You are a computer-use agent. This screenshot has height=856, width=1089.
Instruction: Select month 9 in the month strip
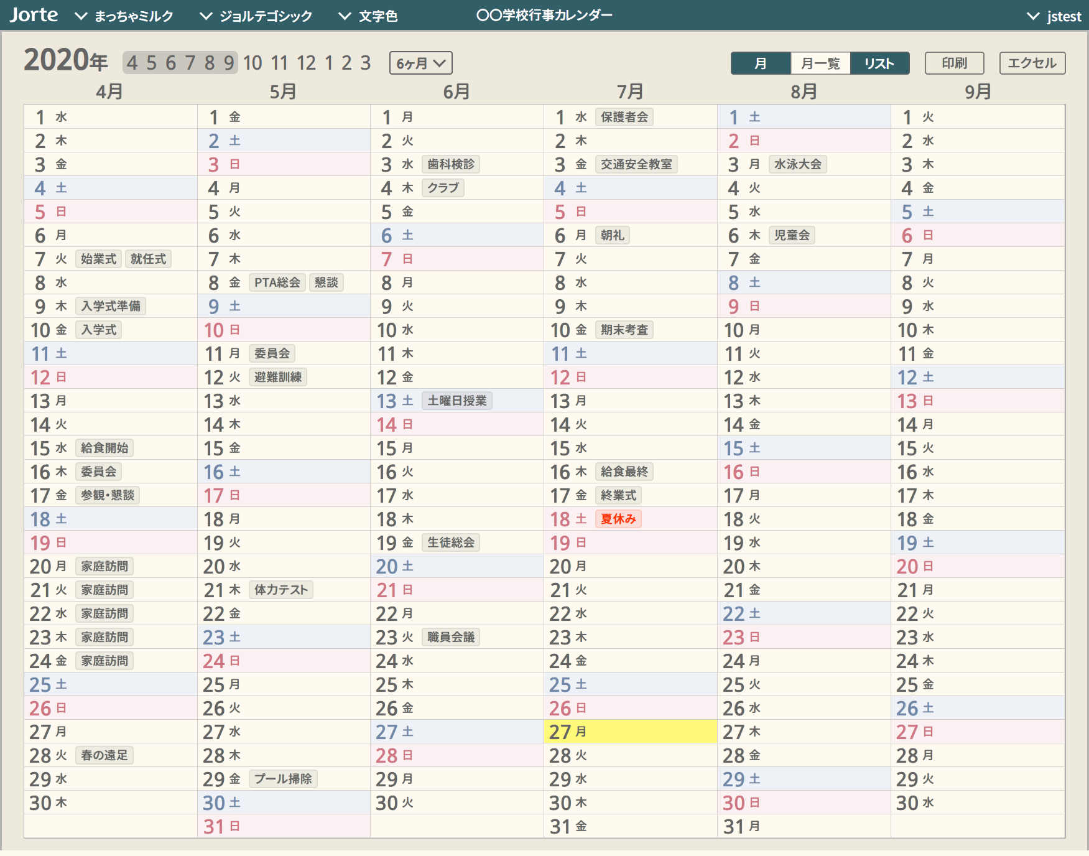(x=229, y=62)
